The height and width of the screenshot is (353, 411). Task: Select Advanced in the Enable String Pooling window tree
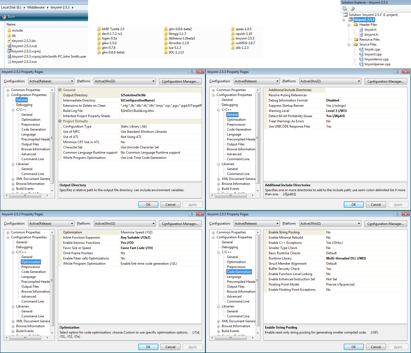[x=234, y=296]
